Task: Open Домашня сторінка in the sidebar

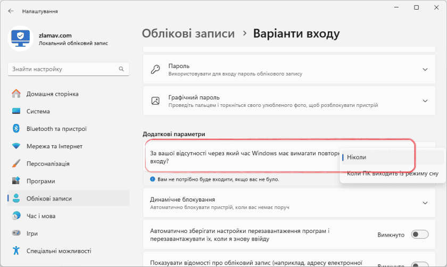Action: coord(69,94)
